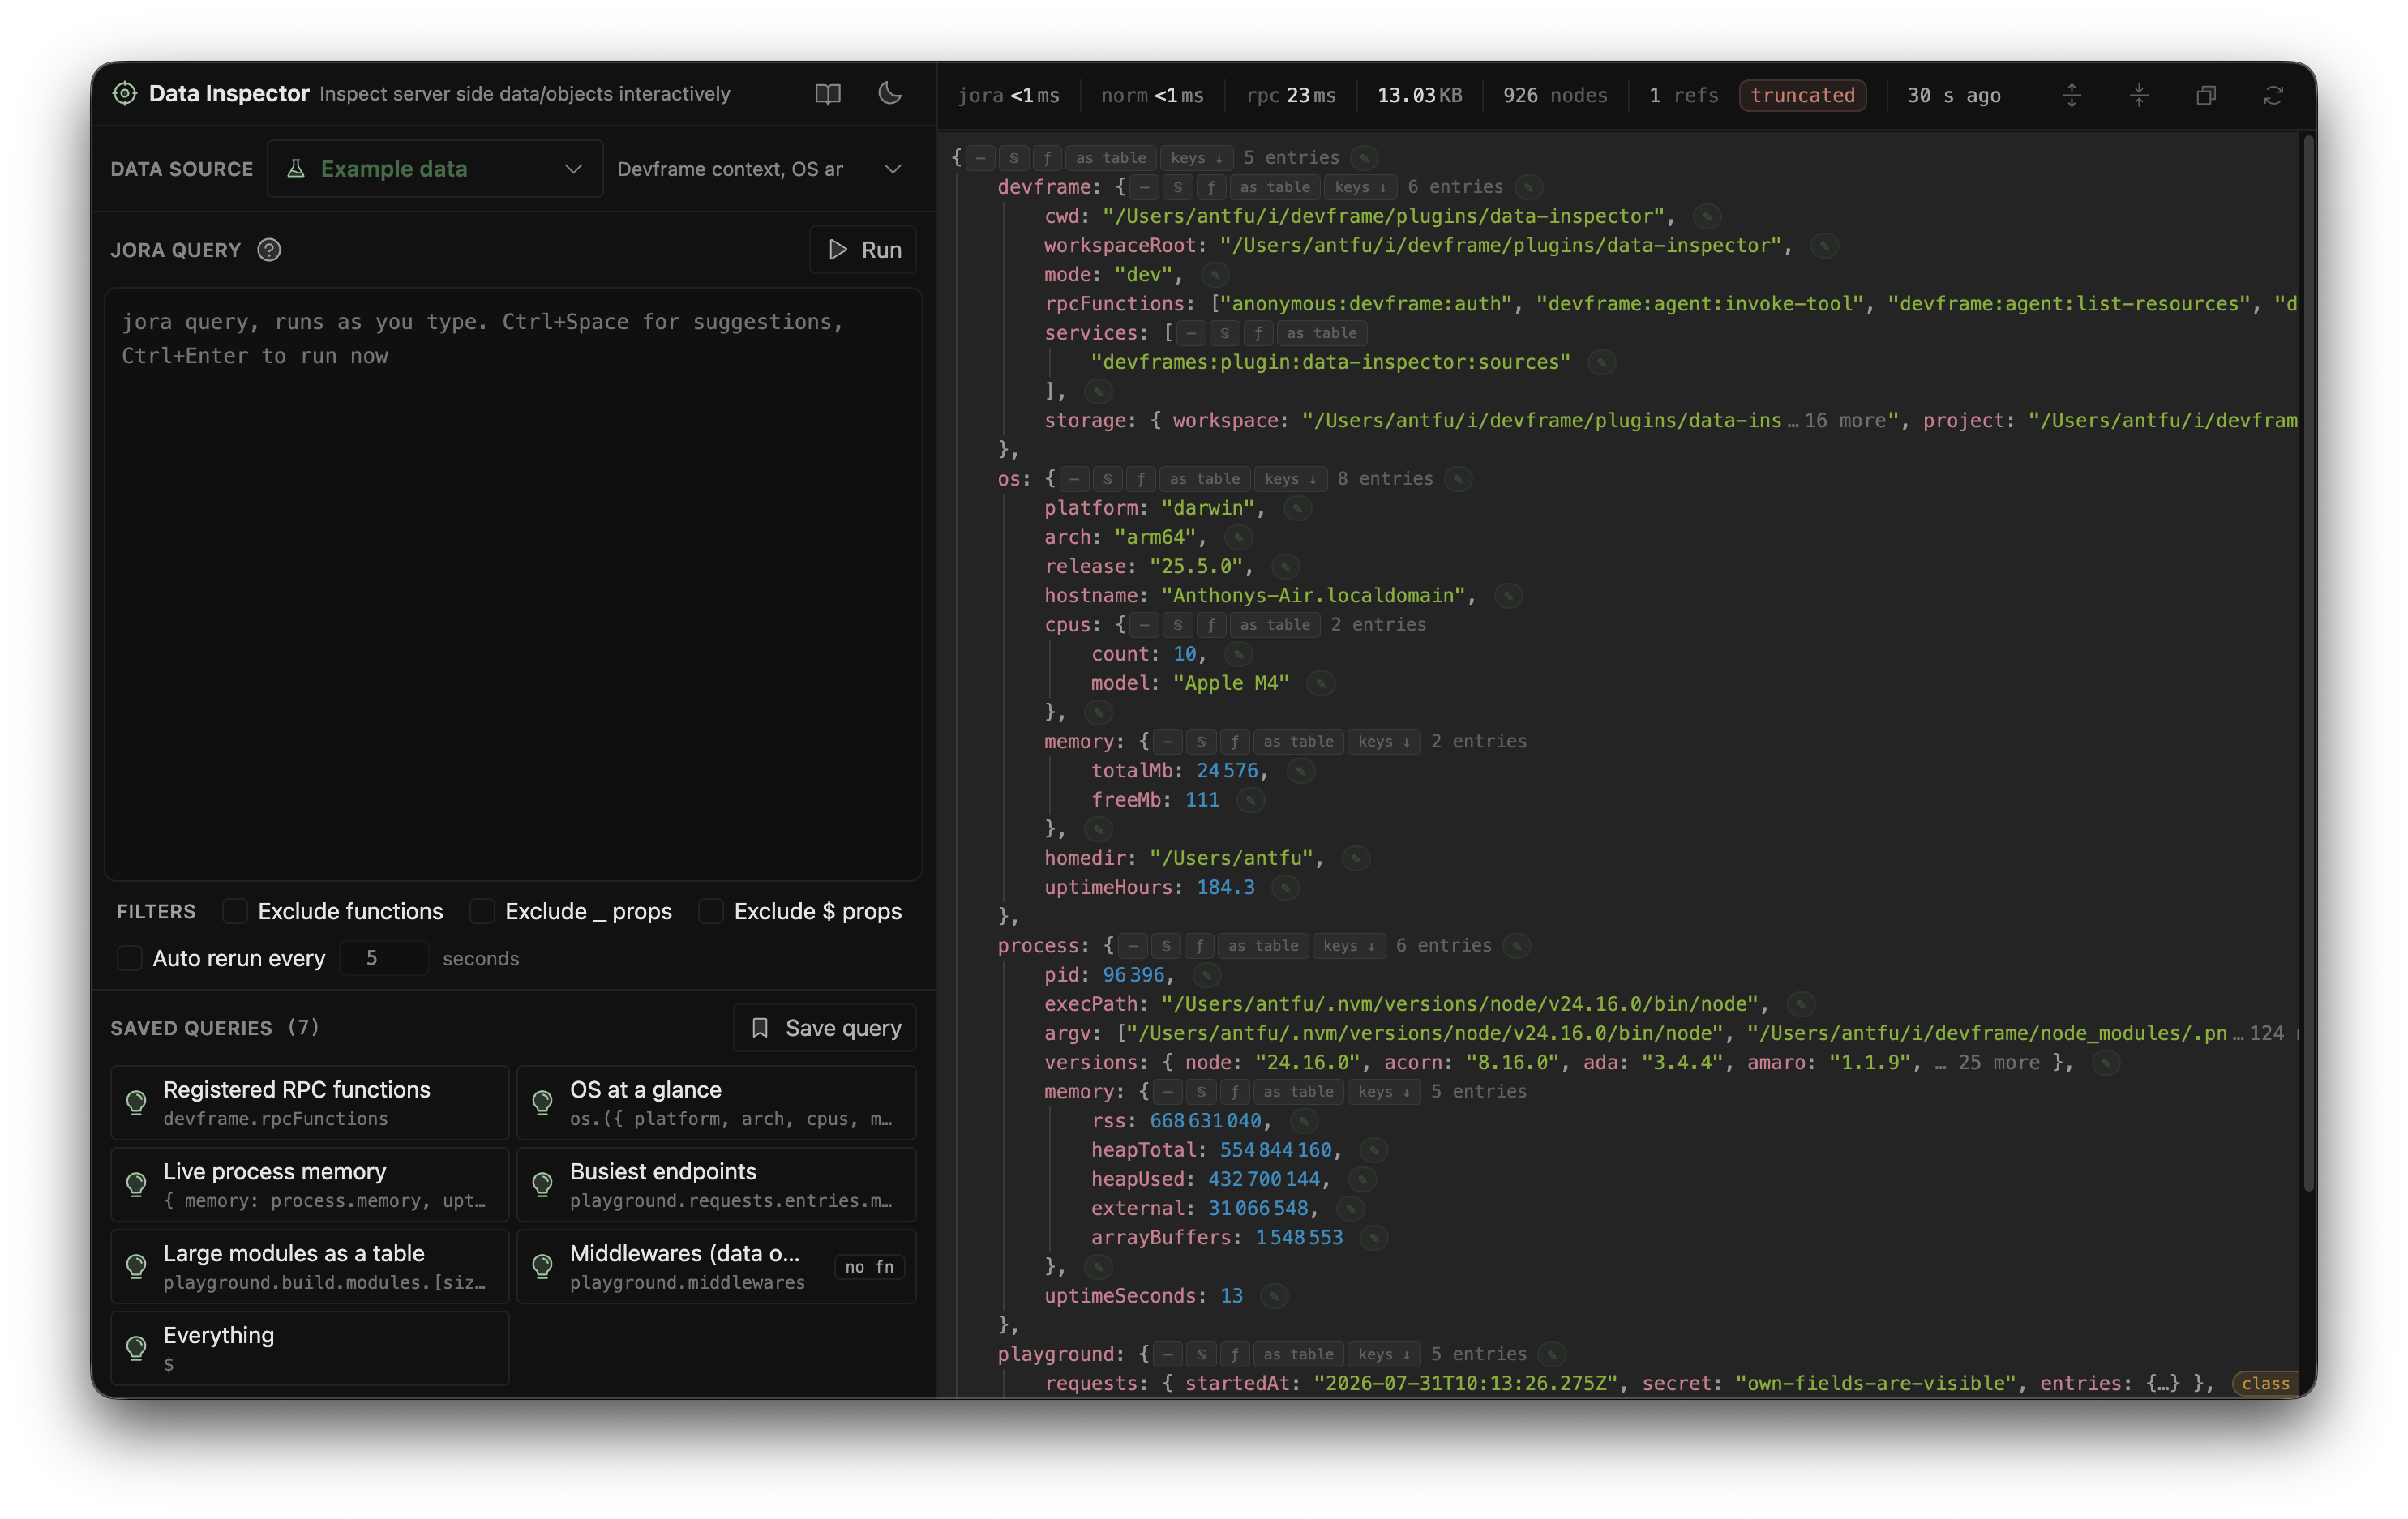Sort root object keys with keys ↓
The width and height of the screenshot is (2408, 1519).
click(x=1196, y=158)
